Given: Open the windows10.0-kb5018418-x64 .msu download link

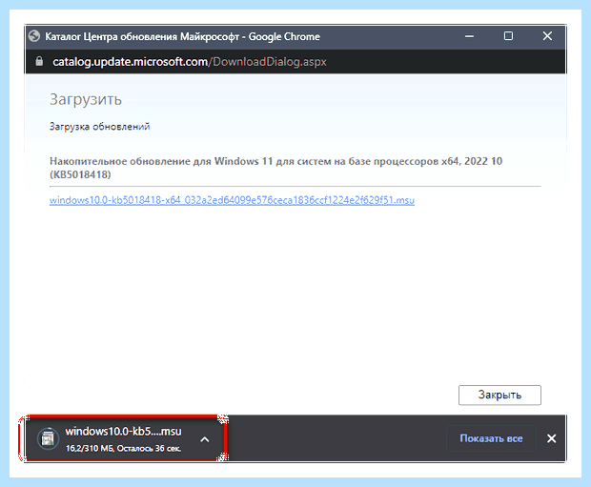Looking at the screenshot, I should point(232,200).
